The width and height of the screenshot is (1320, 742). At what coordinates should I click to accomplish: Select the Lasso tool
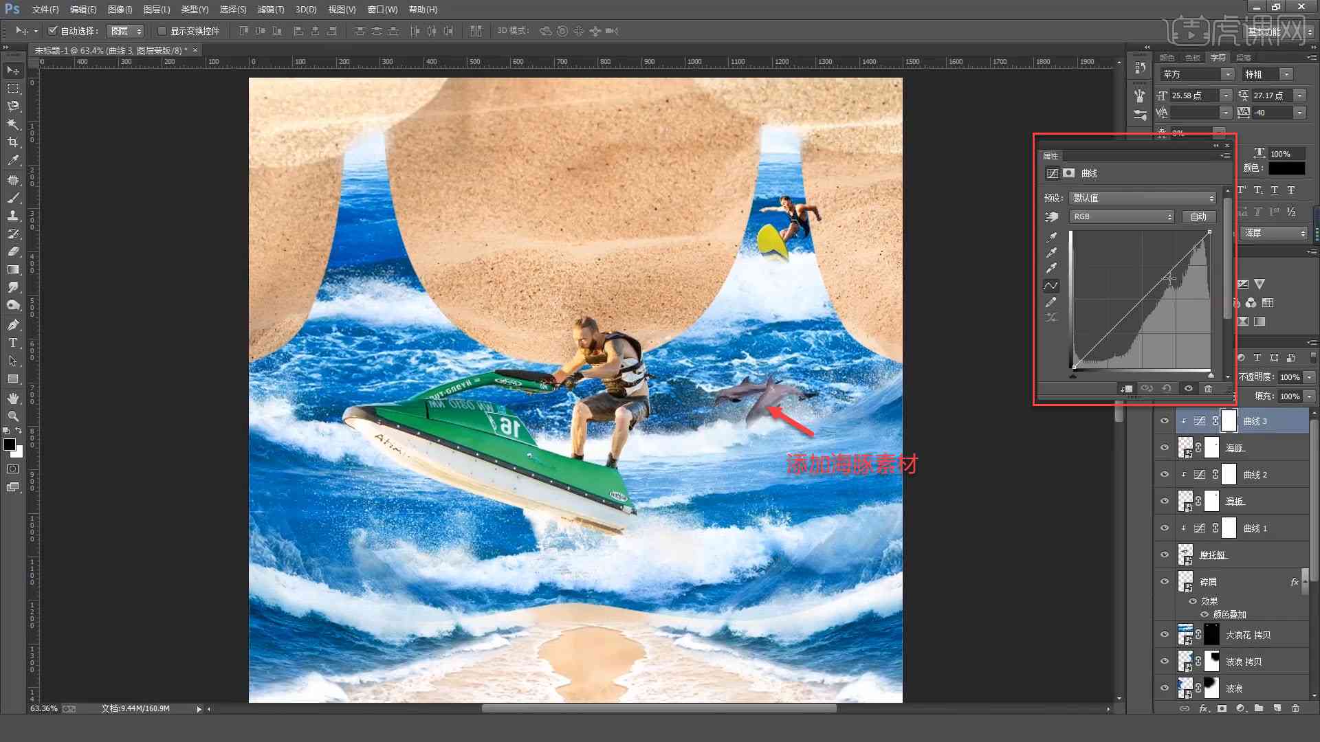tap(13, 106)
